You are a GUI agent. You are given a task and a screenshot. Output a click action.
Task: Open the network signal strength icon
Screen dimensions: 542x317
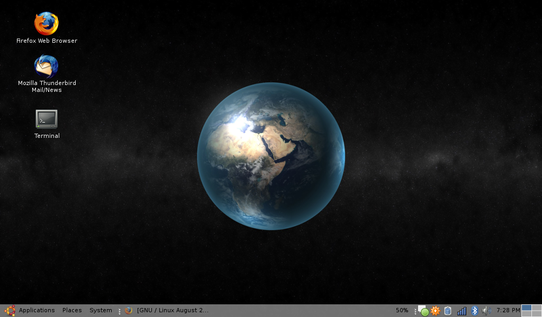(462, 311)
